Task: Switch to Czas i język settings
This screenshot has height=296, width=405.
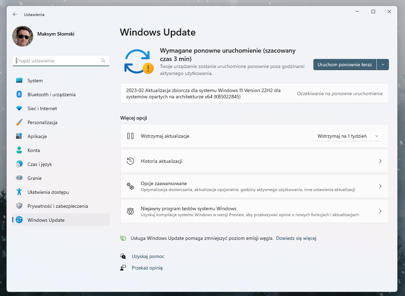Action: (x=20, y=164)
